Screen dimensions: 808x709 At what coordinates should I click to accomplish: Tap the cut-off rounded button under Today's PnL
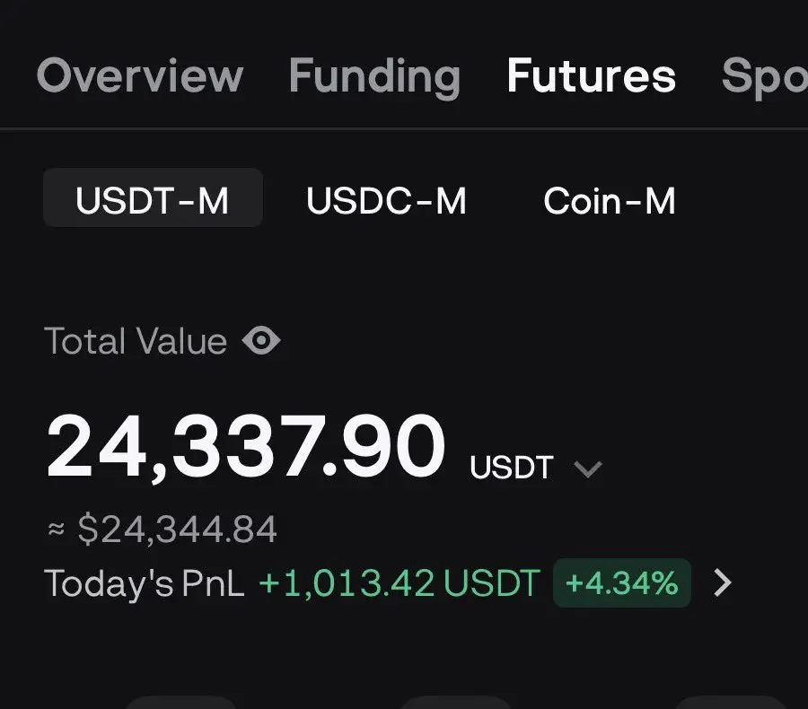[x=181, y=703]
